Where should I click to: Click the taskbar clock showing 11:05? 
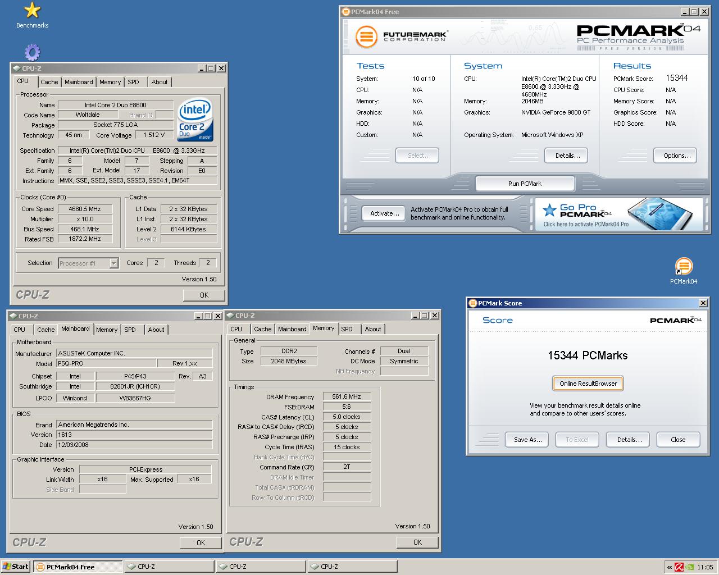[x=705, y=567]
